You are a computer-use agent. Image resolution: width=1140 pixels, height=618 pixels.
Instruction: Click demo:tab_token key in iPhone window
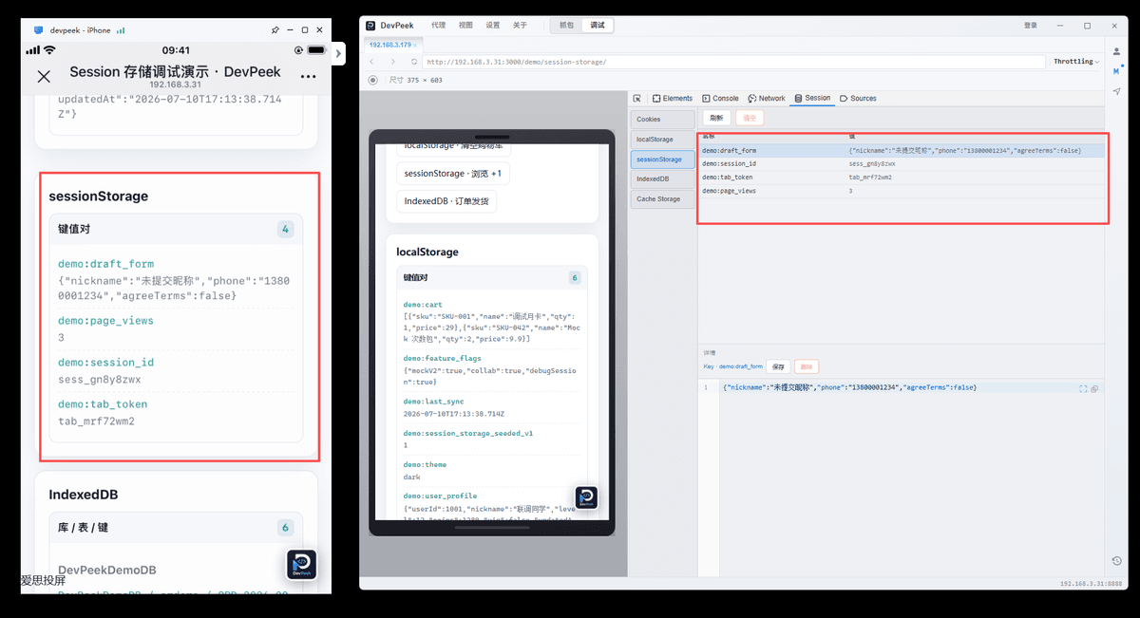pos(103,404)
